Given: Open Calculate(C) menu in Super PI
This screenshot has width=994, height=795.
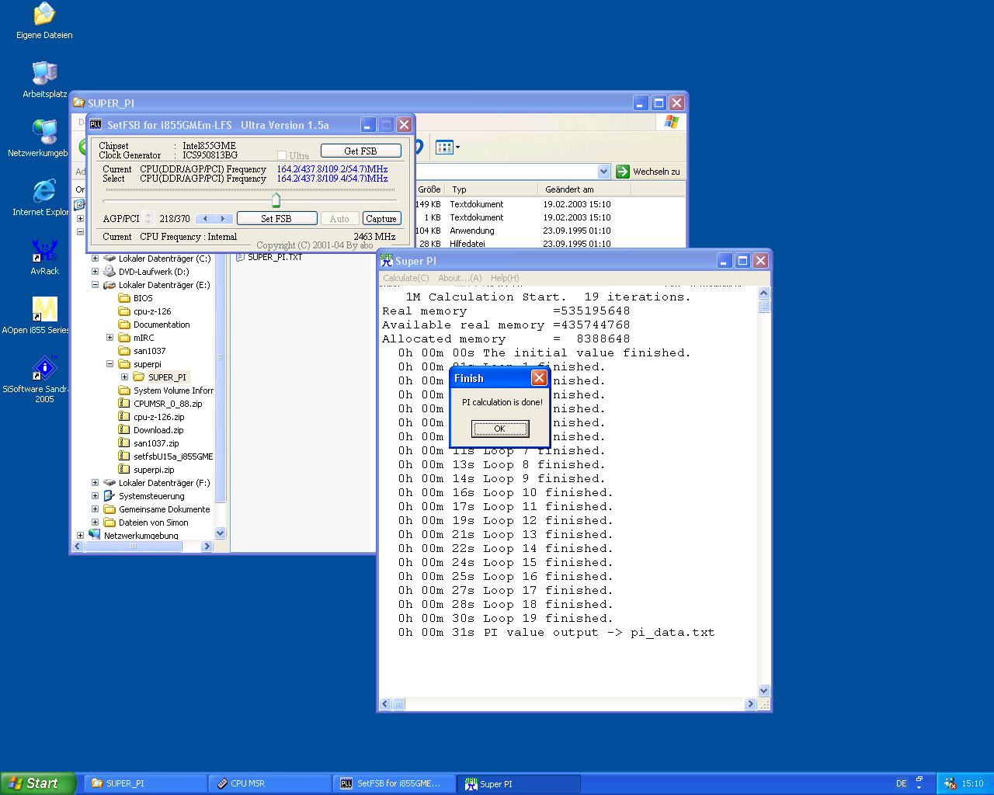Looking at the screenshot, I should [405, 278].
